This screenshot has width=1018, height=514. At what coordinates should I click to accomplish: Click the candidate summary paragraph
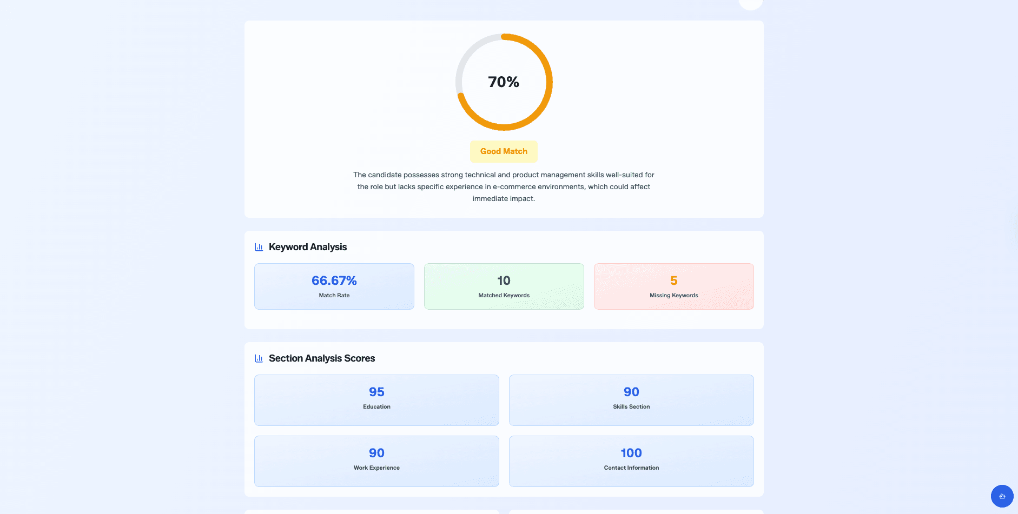[504, 186]
